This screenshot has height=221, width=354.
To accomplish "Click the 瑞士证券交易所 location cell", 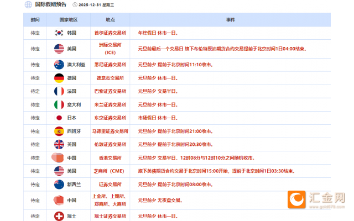I will coord(110,216).
